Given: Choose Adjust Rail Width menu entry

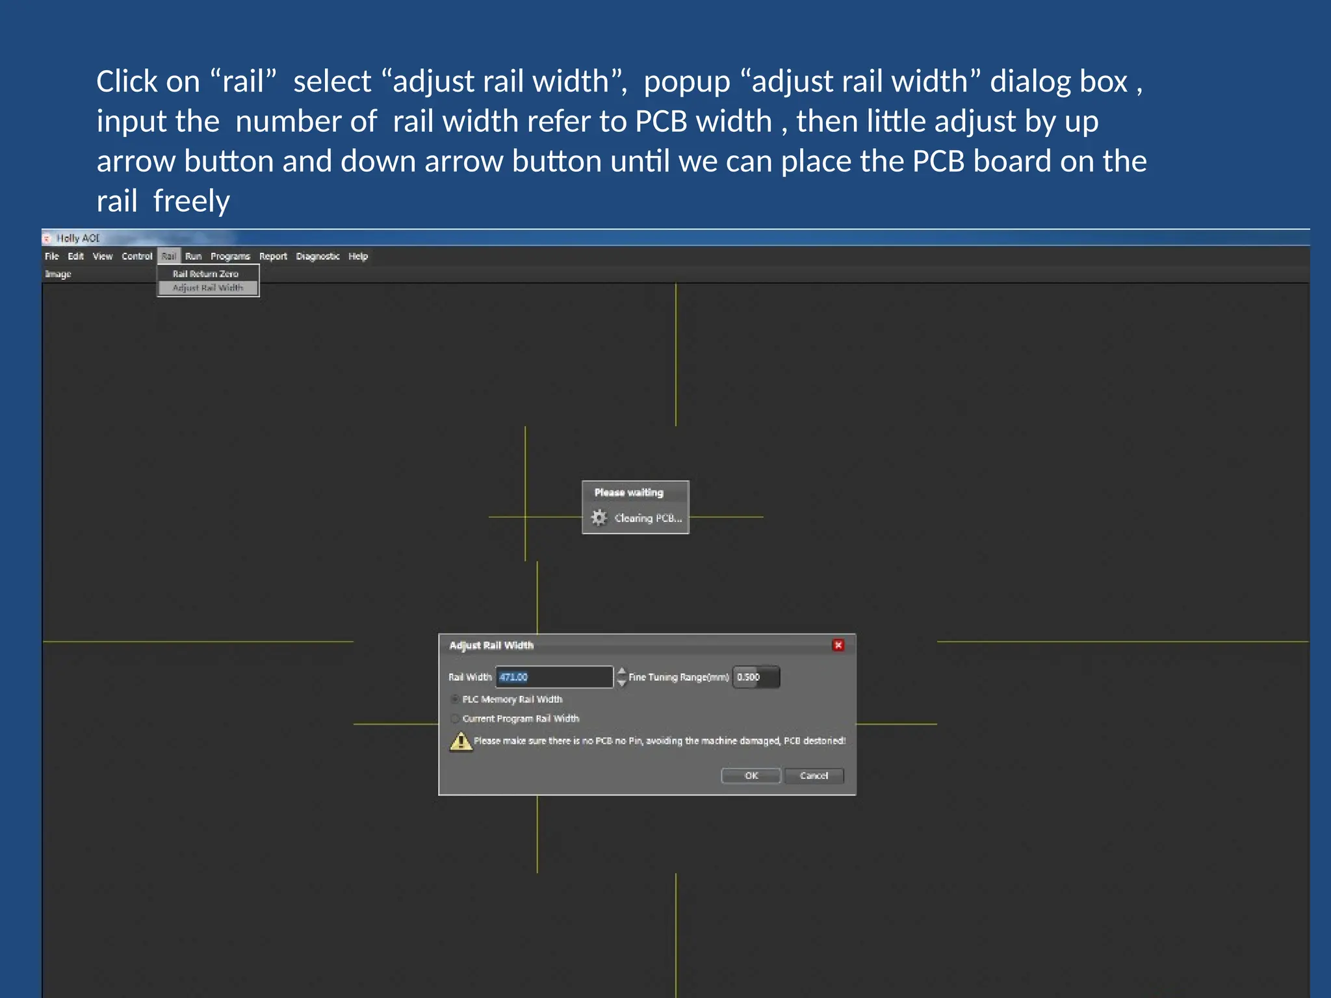Looking at the screenshot, I should point(207,288).
